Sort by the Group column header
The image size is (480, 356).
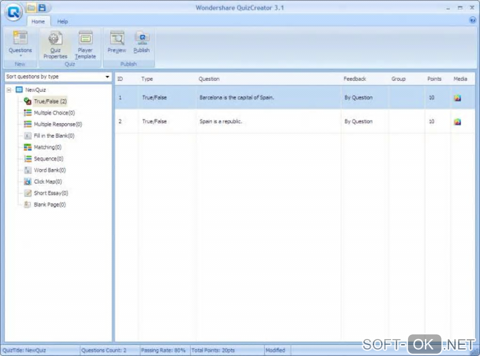click(x=398, y=79)
